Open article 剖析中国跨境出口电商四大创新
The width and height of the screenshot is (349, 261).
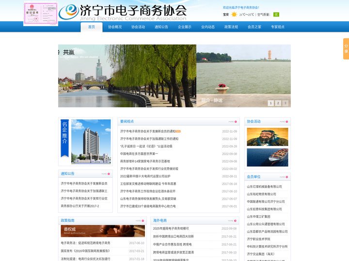173,236
